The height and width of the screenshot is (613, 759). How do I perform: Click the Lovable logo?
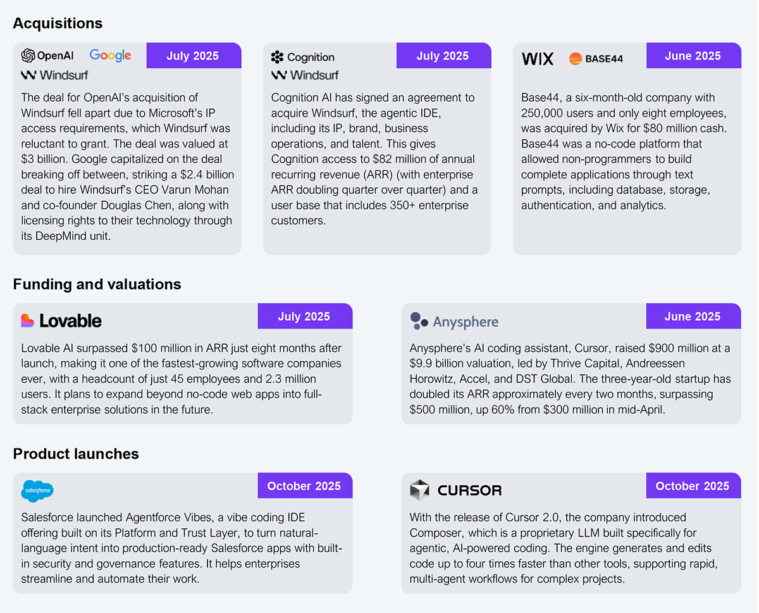[x=61, y=321]
